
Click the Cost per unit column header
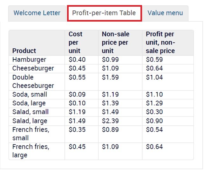pyautogui.click(x=75, y=42)
